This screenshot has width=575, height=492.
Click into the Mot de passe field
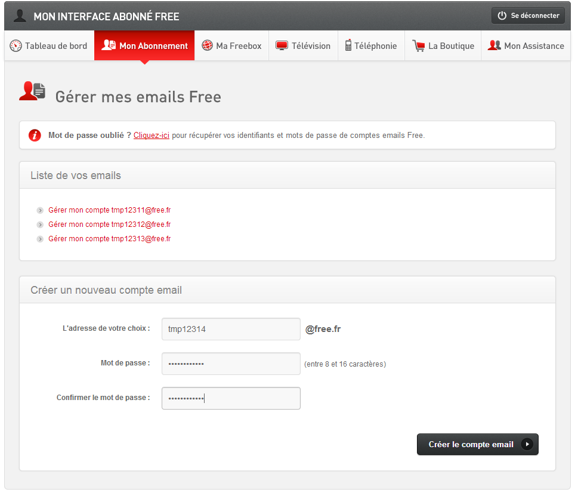(231, 364)
